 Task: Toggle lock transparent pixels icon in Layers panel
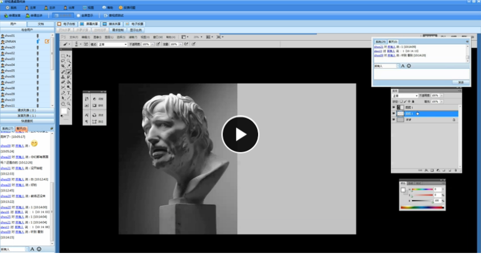click(x=401, y=102)
